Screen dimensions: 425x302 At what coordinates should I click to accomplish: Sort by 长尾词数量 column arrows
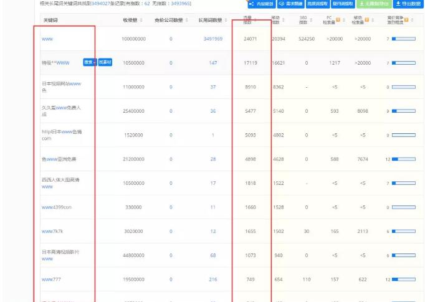click(x=226, y=20)
